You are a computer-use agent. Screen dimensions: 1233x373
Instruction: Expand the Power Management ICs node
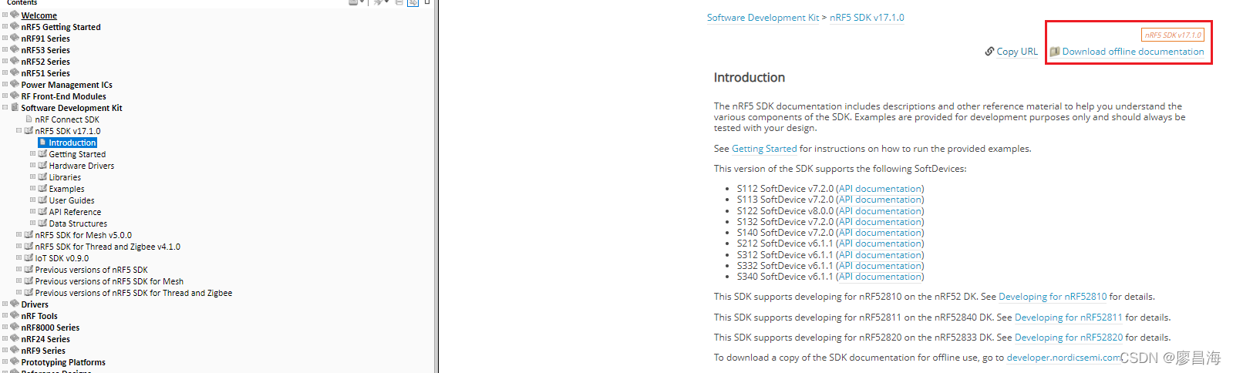pyautogui.click(x=5, y=84)
